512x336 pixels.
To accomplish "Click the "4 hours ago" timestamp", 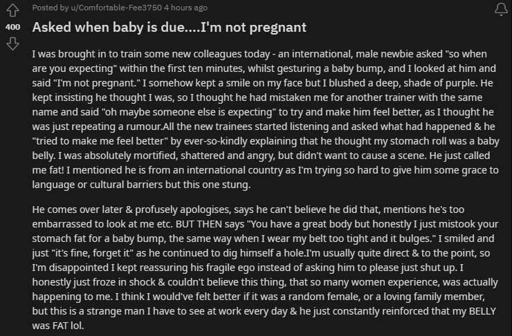I will coord(186,8).
